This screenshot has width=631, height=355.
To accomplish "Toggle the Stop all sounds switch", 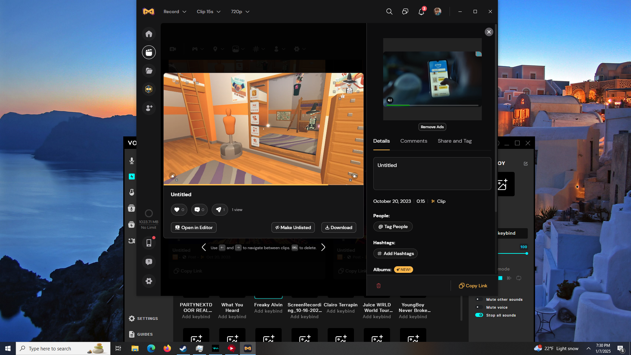I will (x=479, y=315).
